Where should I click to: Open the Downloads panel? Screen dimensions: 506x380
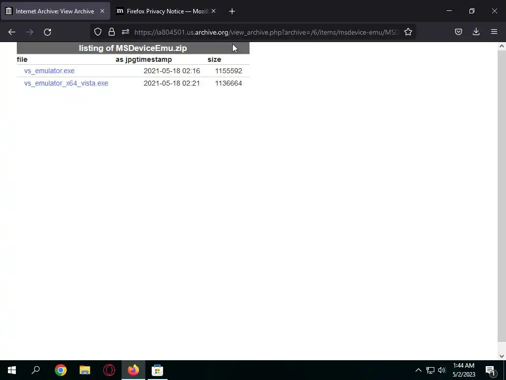476,32
